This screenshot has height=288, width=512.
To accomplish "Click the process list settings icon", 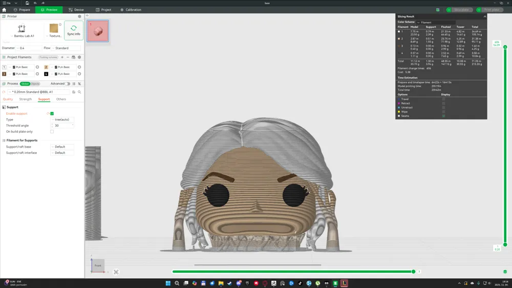I will click(74, 84).
